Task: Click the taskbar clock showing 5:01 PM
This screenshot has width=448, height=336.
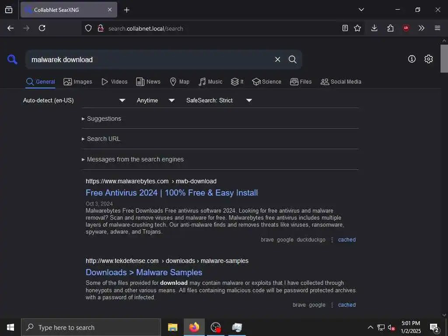Action: [x=410, y=327]
